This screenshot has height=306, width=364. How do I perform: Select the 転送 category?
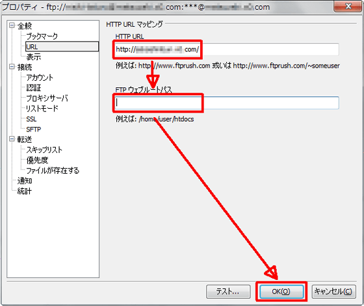(25, 139)
